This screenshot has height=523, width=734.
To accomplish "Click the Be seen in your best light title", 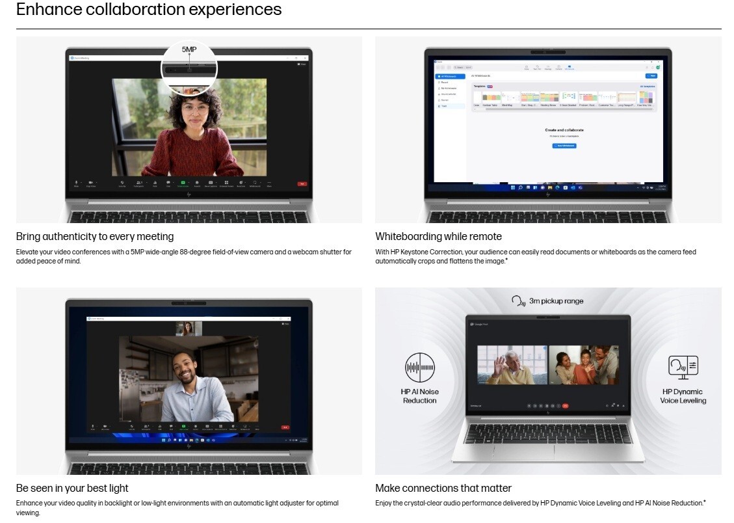I will click(72, 489).
